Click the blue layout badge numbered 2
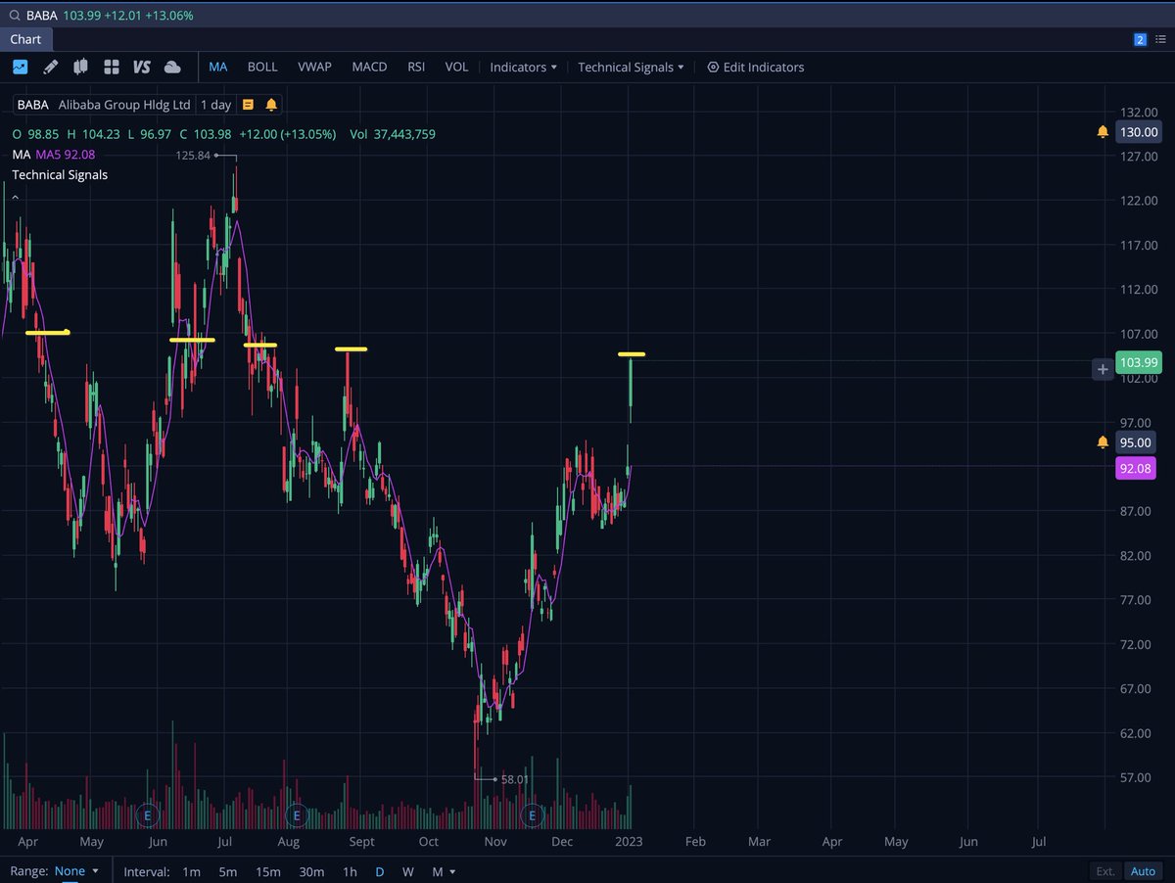 tap(1140, 39)
